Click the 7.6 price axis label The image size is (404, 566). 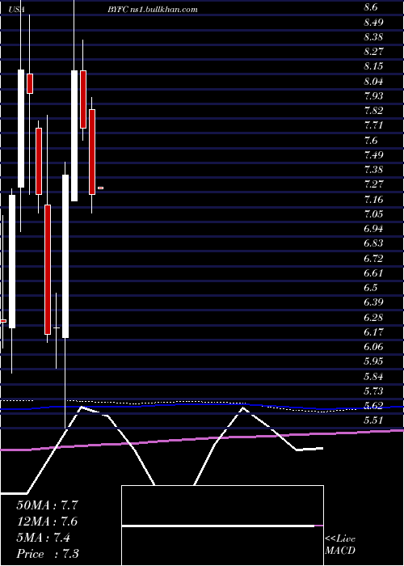[x=370, y=140]
